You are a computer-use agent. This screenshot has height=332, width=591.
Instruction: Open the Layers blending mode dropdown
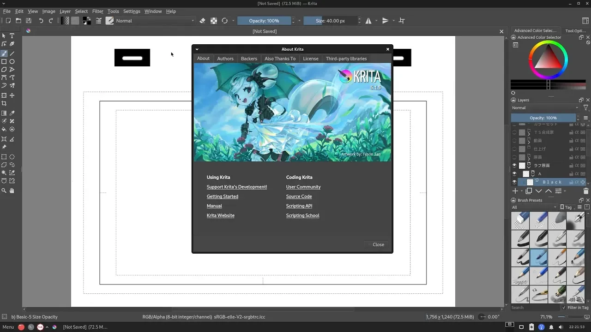click(x=545, y=108)
